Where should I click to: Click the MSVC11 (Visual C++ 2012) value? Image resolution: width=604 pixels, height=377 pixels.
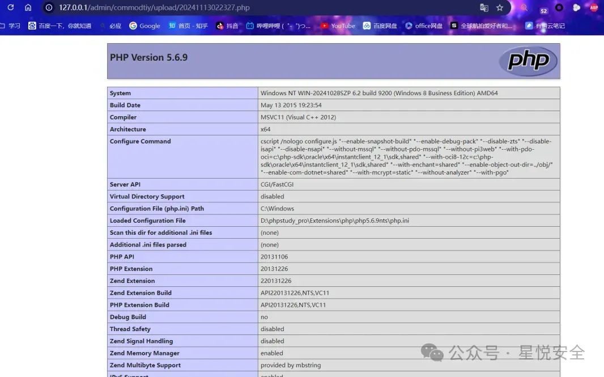pyautogui.click(x=298, y=117)
